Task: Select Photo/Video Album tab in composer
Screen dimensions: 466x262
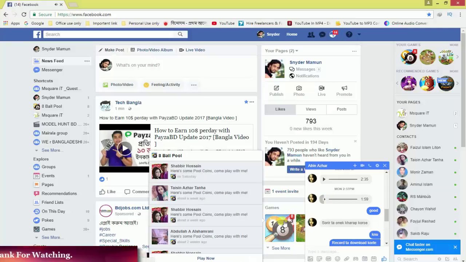Action: (x=151, y=50)
